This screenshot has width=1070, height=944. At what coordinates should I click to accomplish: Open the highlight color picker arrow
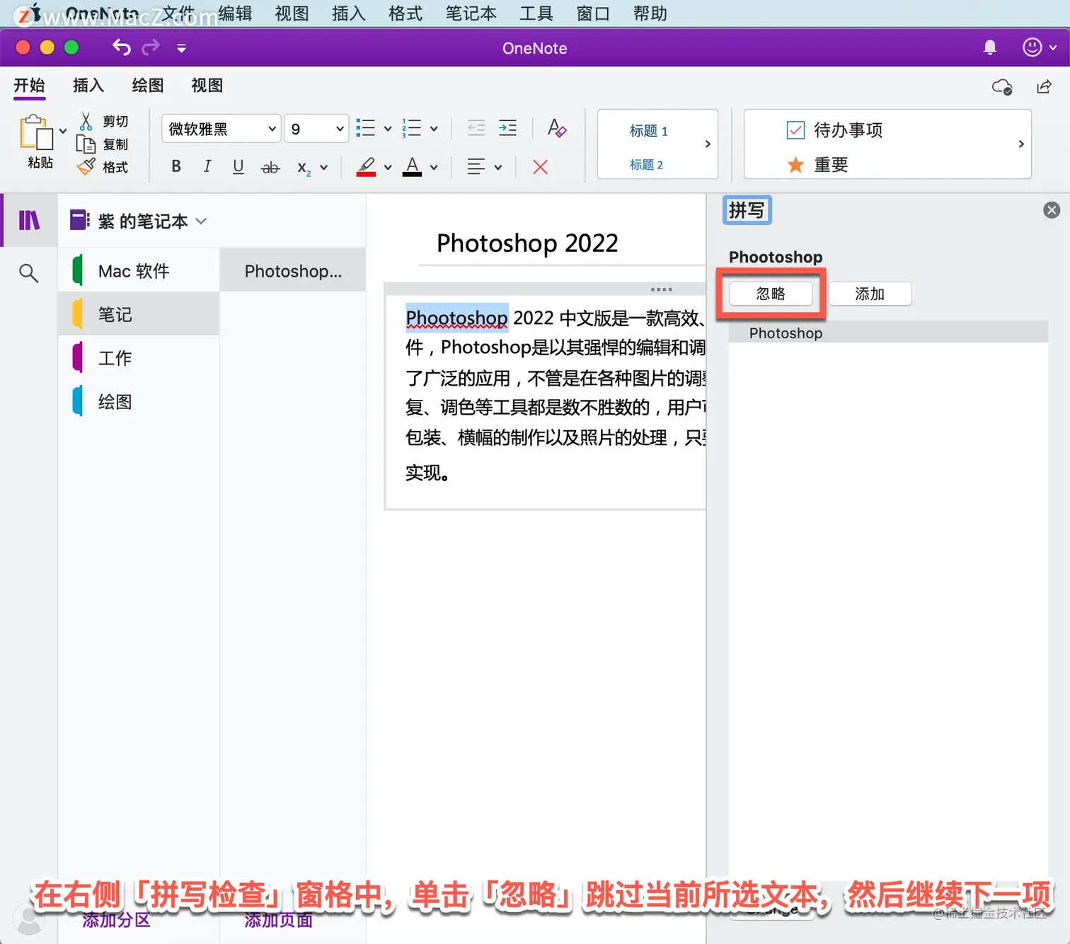[x=388, y=168]
